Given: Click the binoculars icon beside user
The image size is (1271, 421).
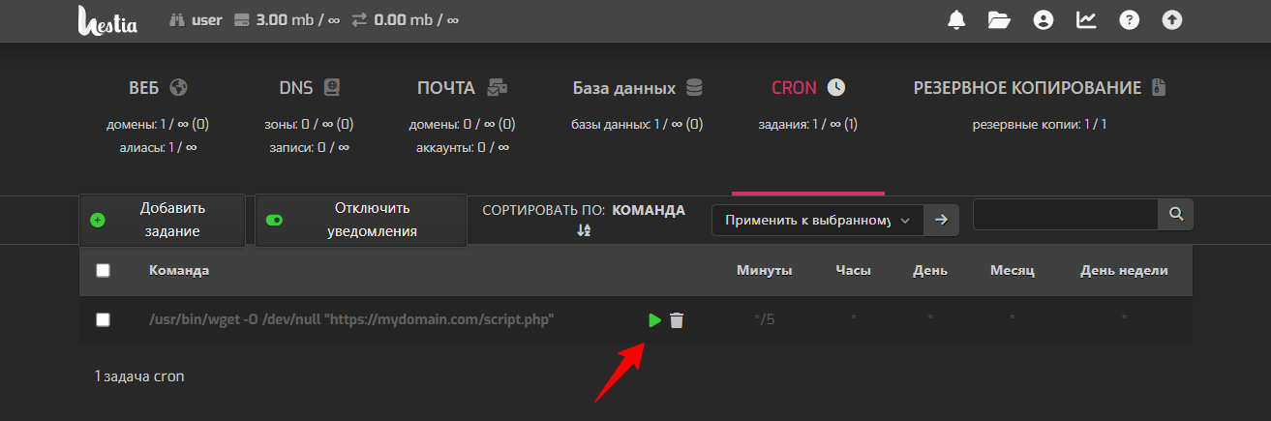Looking at the screenshot, I should 177,19.
